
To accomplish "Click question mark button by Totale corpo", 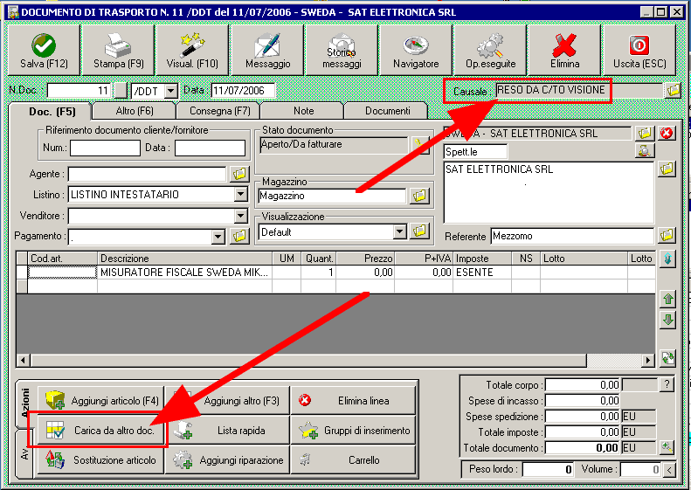I will point(667,384).
